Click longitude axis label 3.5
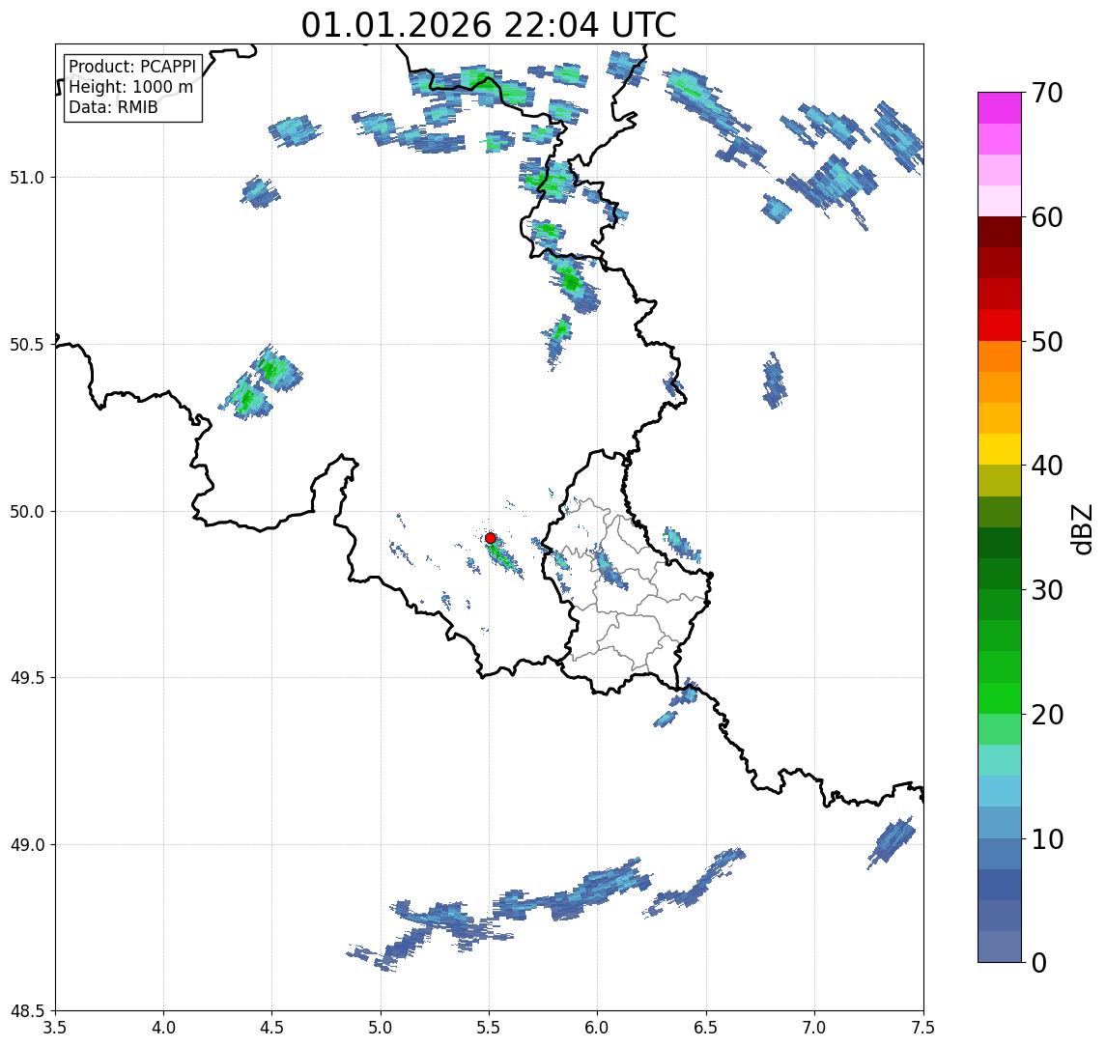Viewport: 1106px width, 1047px height. click(x=55, y=1028)
